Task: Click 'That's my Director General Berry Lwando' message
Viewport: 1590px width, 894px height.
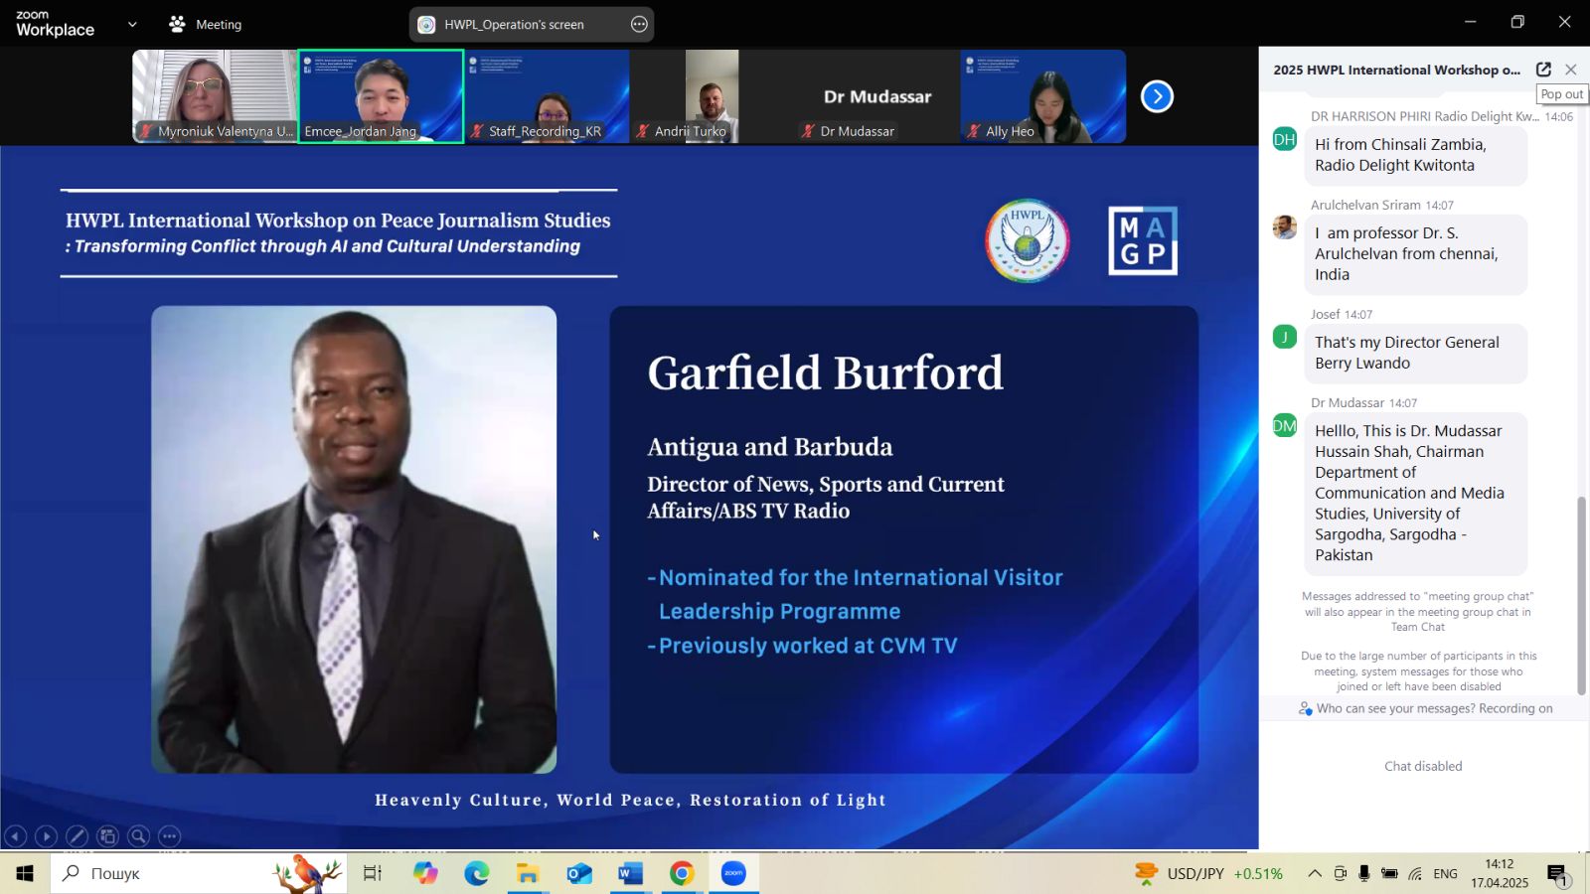Action: [x=1415, y=353]
